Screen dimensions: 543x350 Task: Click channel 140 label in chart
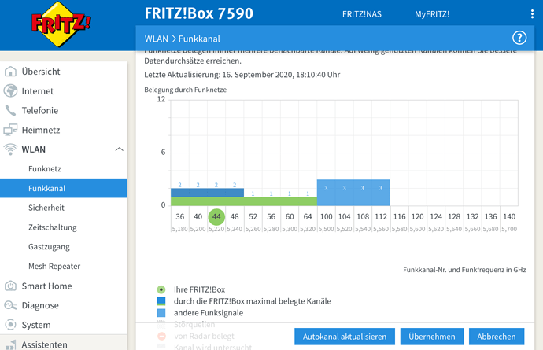tap(509, 217)
